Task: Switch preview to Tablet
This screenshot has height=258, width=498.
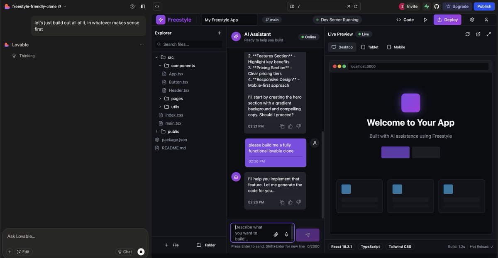Action: (370, 47)
